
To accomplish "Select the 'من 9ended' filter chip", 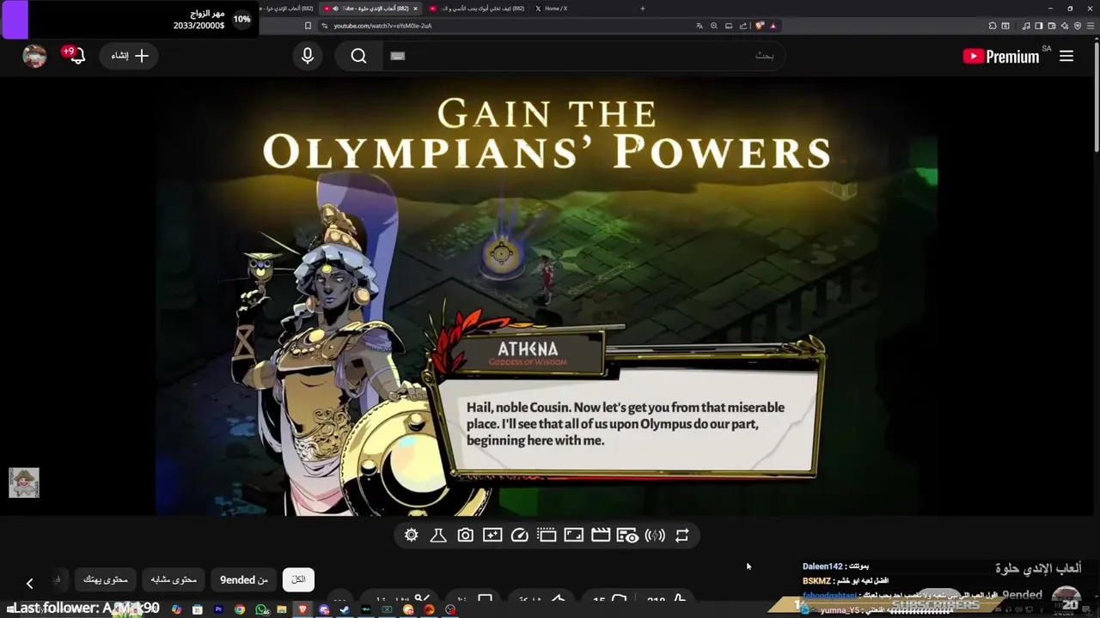I will [x=244, y=579].
